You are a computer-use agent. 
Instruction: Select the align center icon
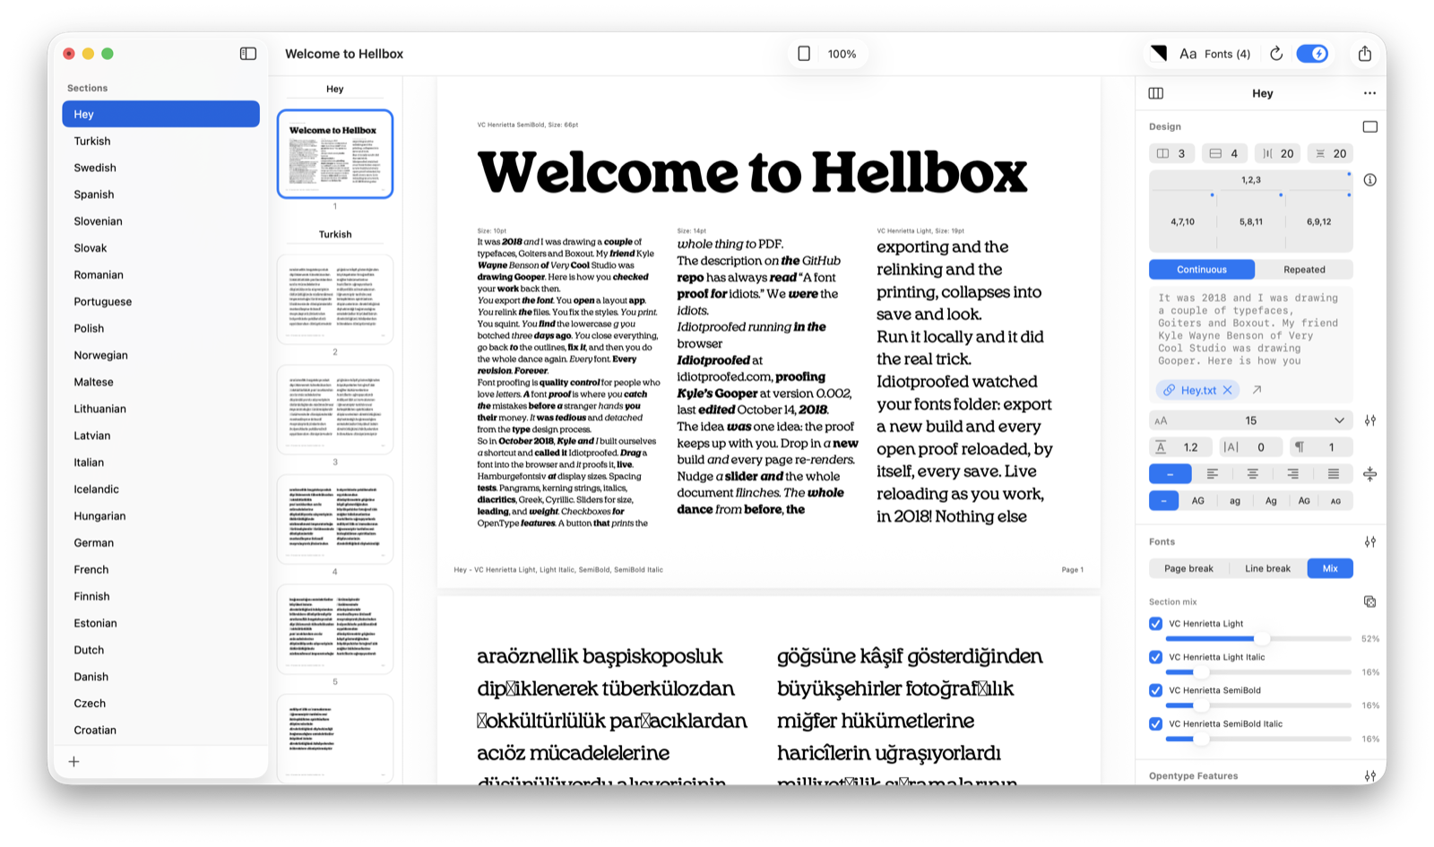pos(1252,474)
